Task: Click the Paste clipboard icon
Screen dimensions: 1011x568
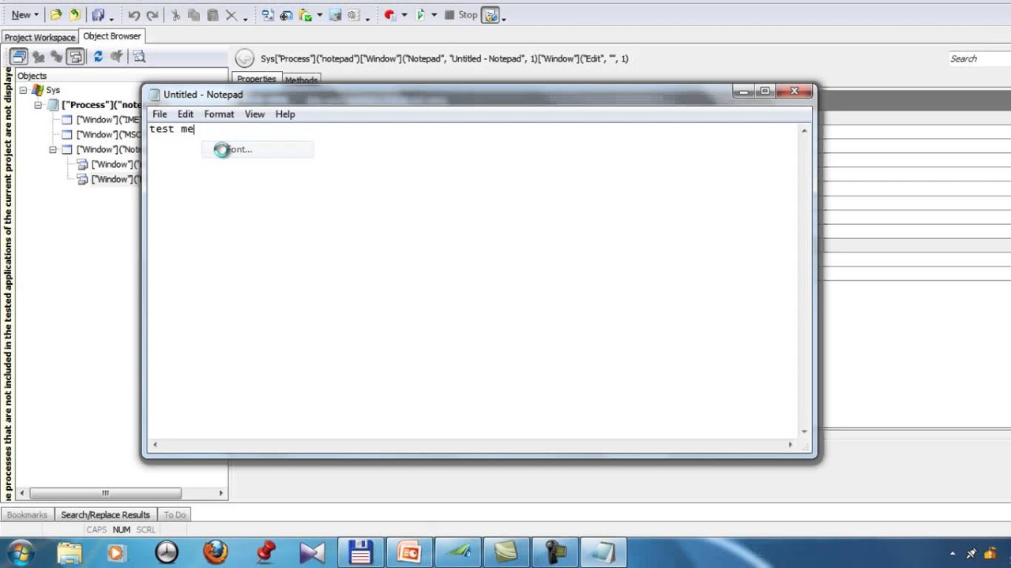Action: point(212,15)
